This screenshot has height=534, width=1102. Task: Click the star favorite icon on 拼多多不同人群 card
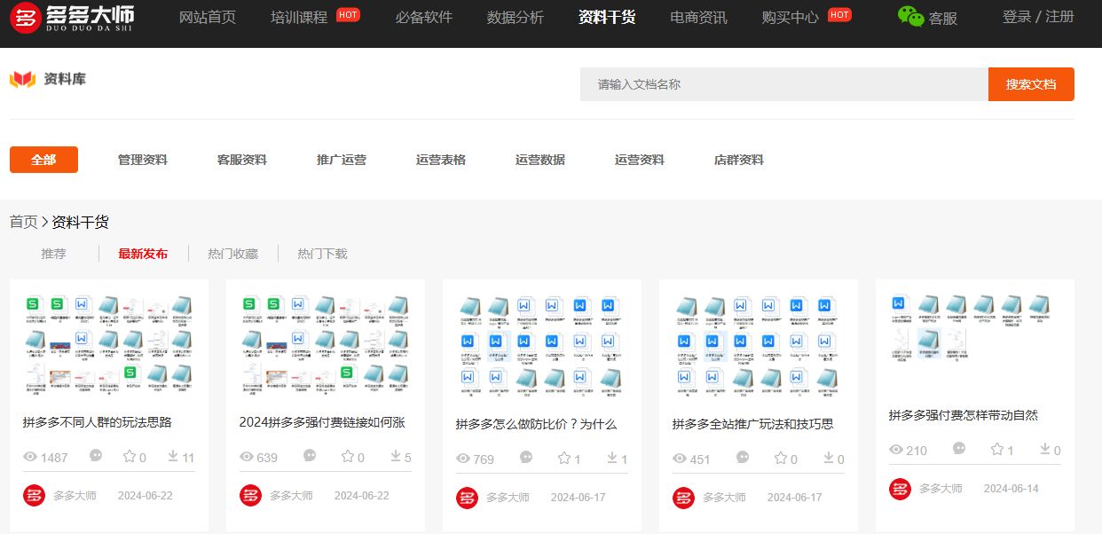click(x=130, y=457)
